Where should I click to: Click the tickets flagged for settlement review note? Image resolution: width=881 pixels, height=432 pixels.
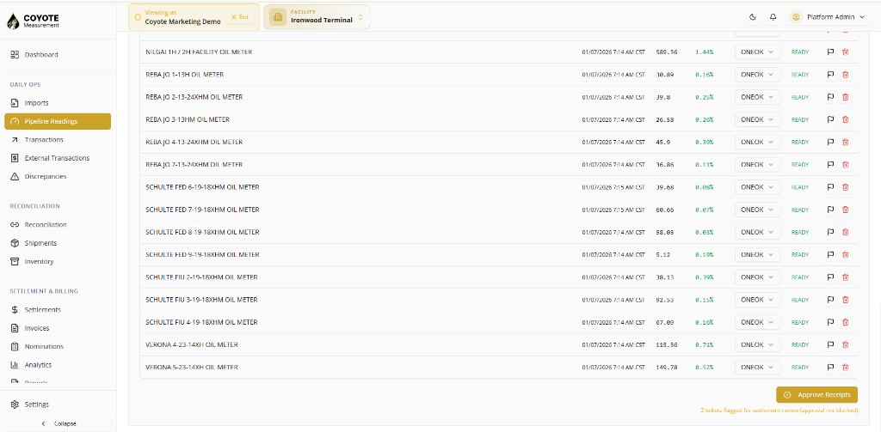coord(779,411)
